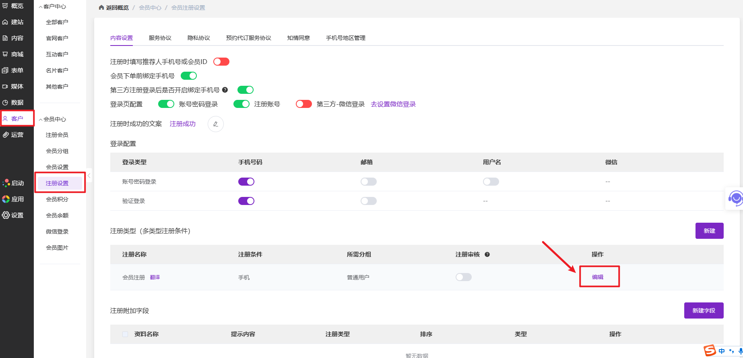Disable 会员下单前绑定手机号 toggle
The width and height of the screenshot is (743, 358).
coord(188,76)
